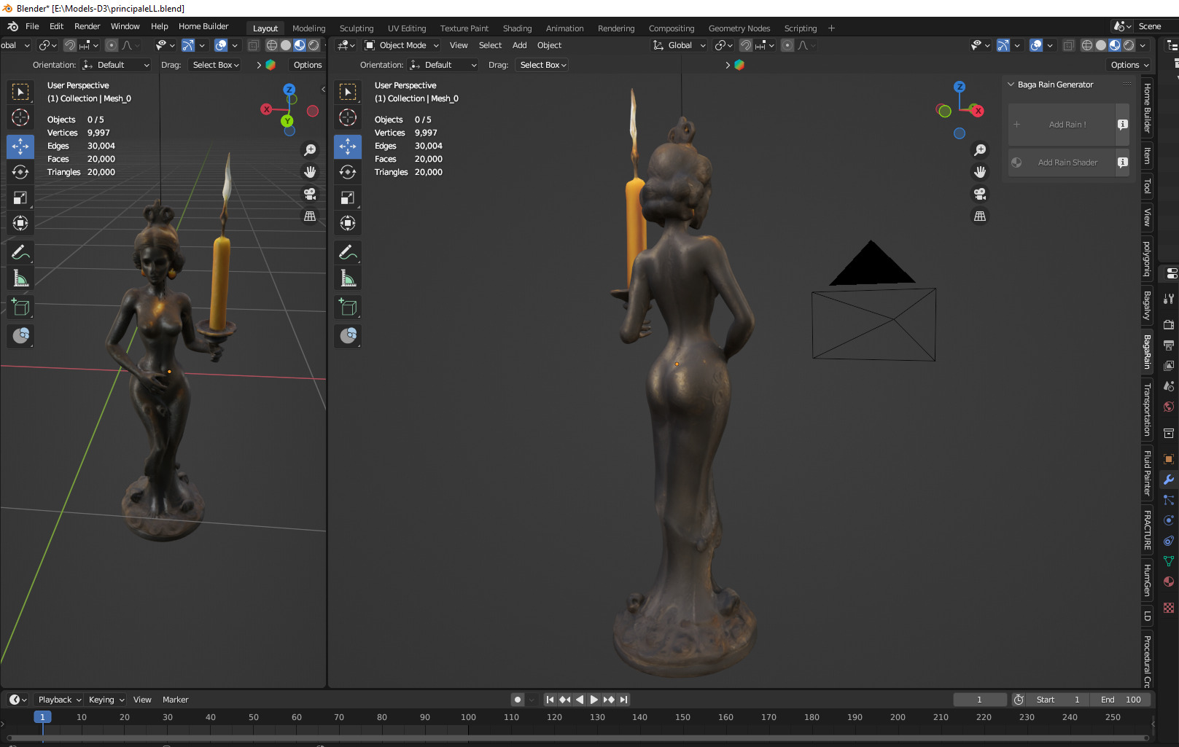Open the Modifier wrench properties tab
The width and height of the screenshot is (1179, 747).
1169,480
